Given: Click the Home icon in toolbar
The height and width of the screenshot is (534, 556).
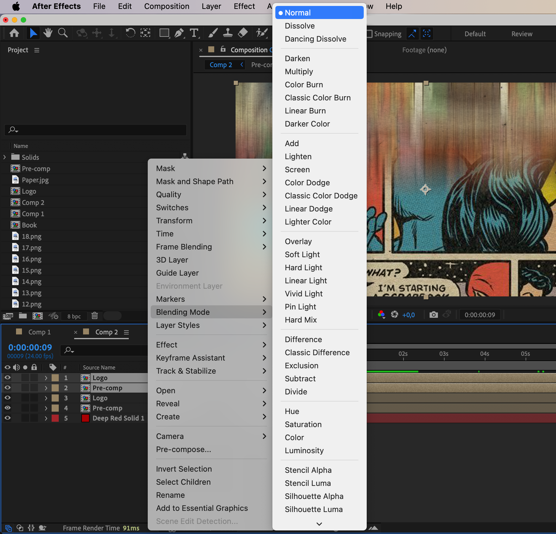Looking at the screenshot, I should (14, 33).
